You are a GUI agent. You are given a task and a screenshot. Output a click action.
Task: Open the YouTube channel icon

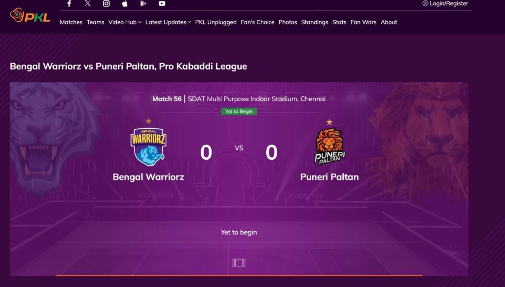coord(162,3)
